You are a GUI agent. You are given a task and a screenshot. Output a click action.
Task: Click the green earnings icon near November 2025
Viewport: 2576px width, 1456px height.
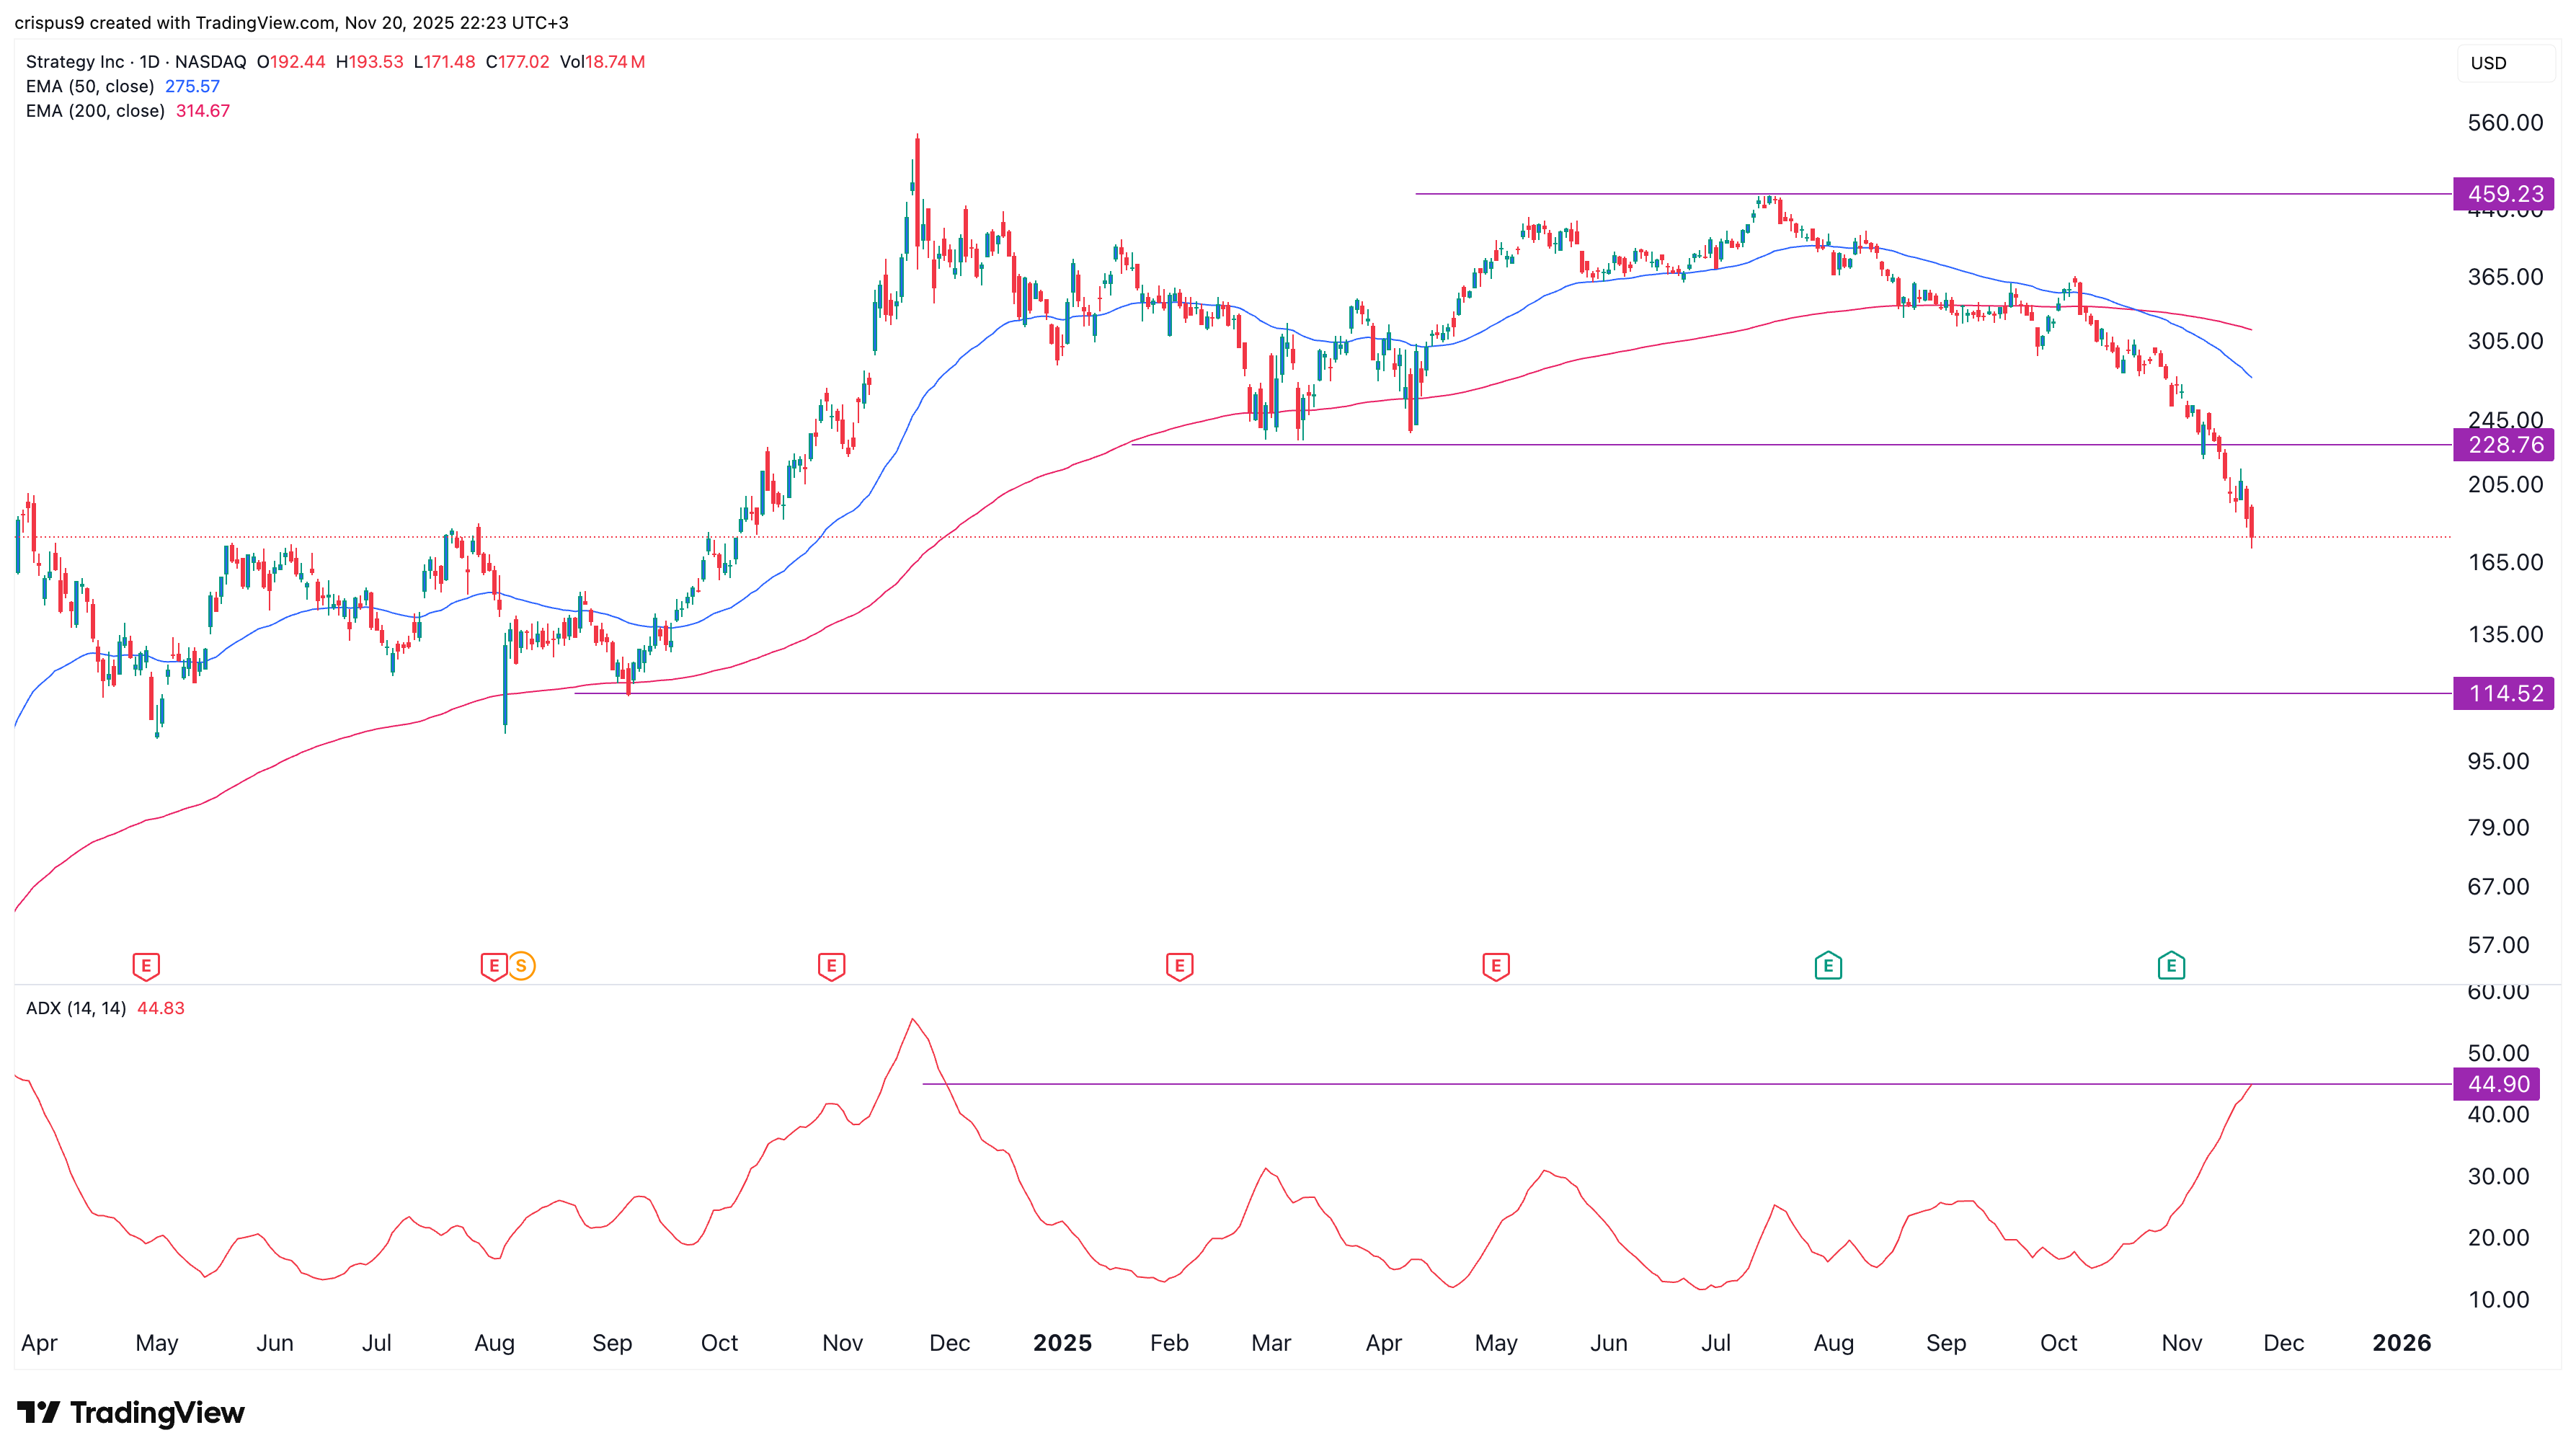click(x=2171, y=966)
